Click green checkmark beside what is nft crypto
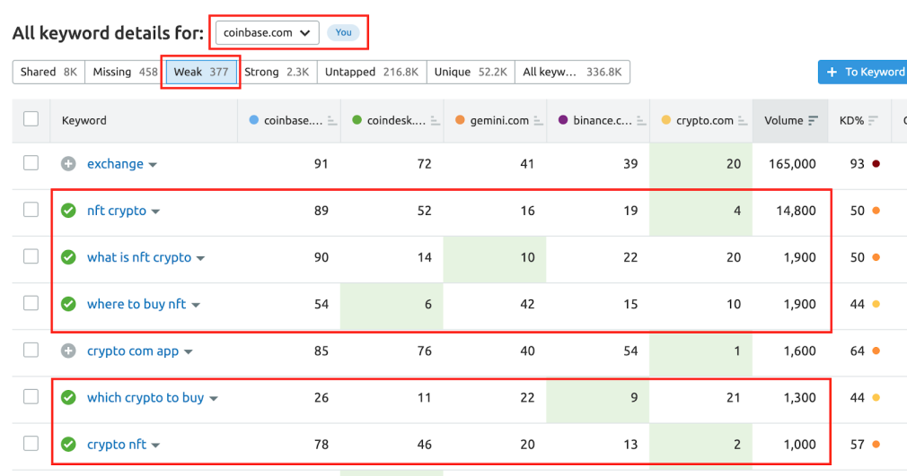The image size is (907, 476). coord(68,257)
